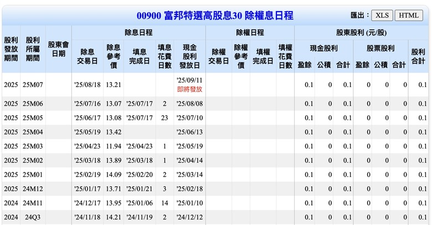
Task: Click ex-dividend date '25/08/18
Action: coord(88,85)
